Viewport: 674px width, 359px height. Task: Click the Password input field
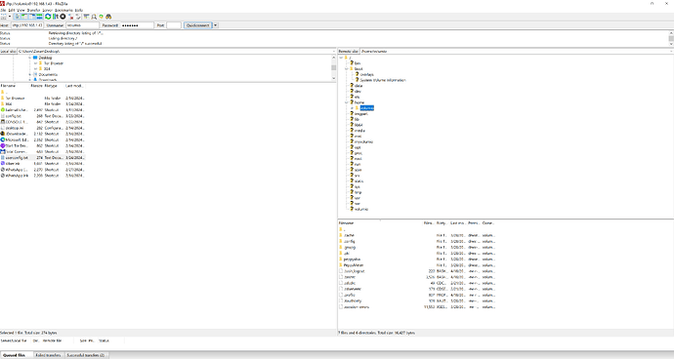pyautogui.click(x=137, y=25)
